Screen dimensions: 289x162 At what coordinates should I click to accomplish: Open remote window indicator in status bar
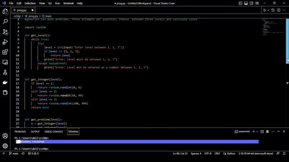click(4, 153)
